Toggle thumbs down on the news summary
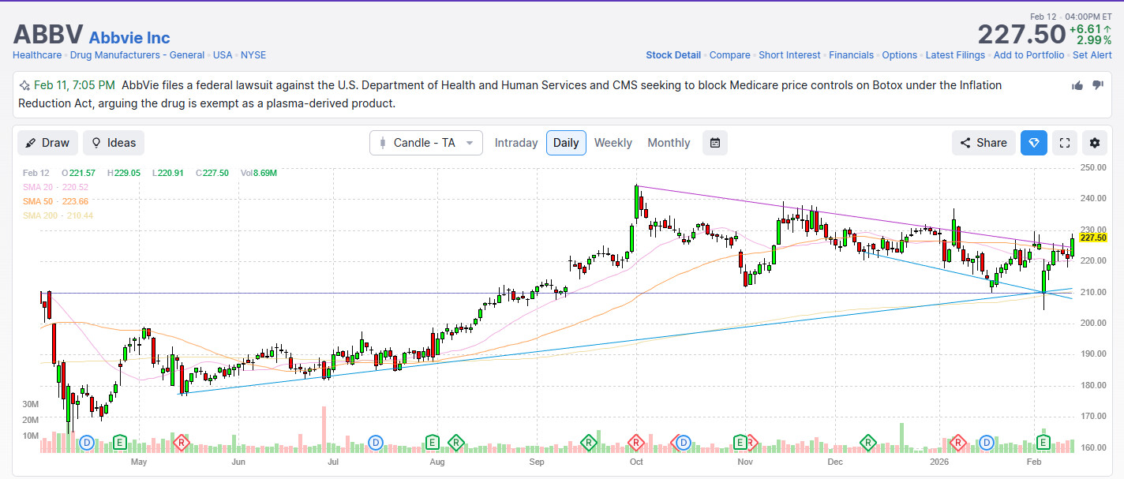This screenshot has height=479, width=1124. [x=1097, y=85]
